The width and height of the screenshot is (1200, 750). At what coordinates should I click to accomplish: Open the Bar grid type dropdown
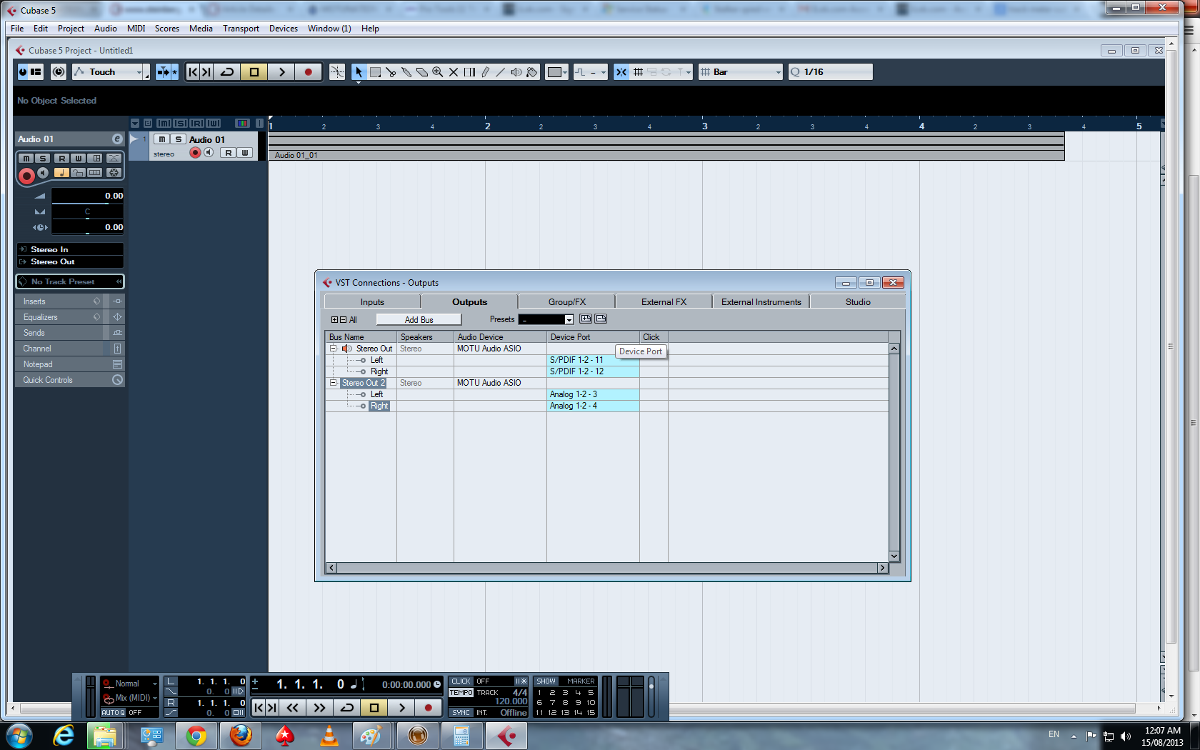741,72
